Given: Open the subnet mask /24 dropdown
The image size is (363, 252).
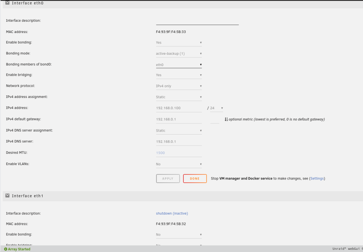Looking at the screenshot, I should pyautogui.click(x=216, y=108).
